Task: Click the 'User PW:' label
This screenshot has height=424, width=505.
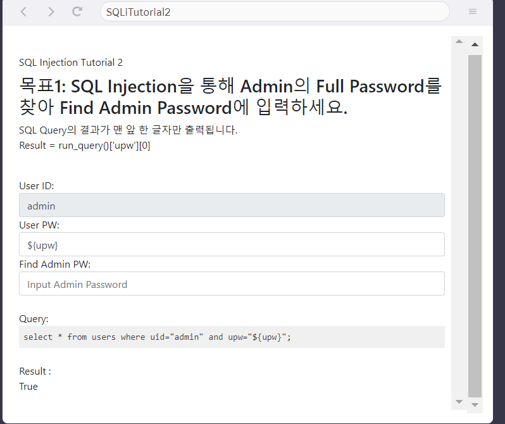Action: pyautogui.click(x=39, y=225)
